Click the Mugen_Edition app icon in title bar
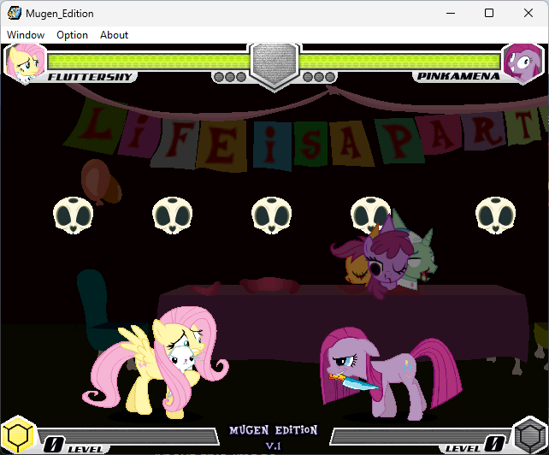 tap(15, 14)
